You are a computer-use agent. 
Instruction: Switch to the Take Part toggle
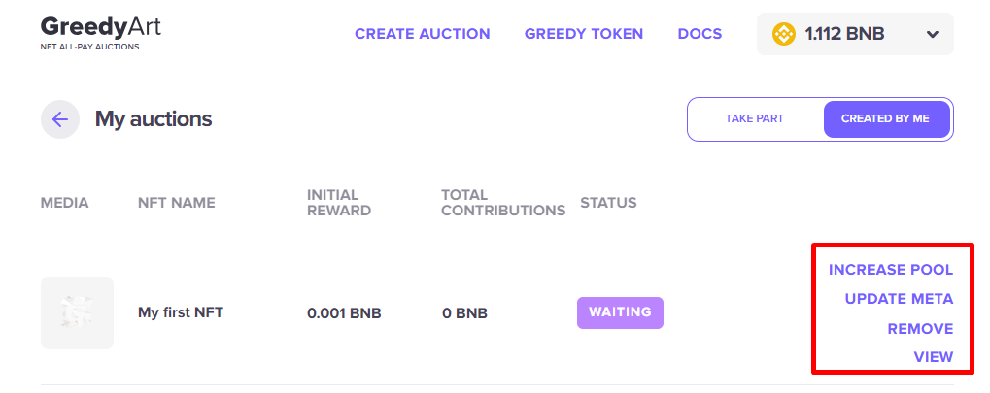(x=754, y=119)
